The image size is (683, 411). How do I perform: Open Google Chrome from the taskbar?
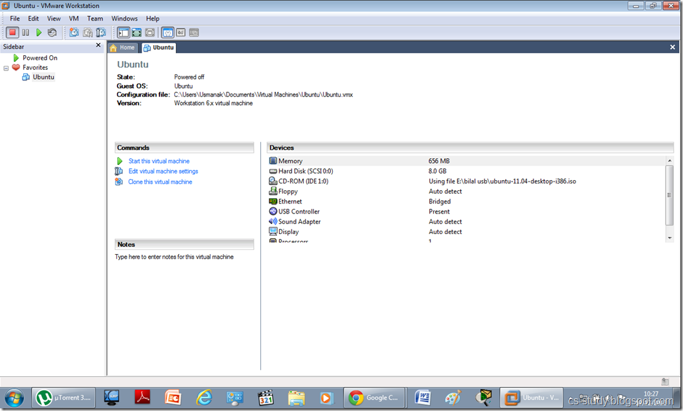375,398
